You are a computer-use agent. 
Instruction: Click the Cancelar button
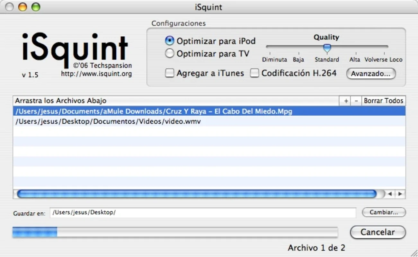tap(378, 232)
